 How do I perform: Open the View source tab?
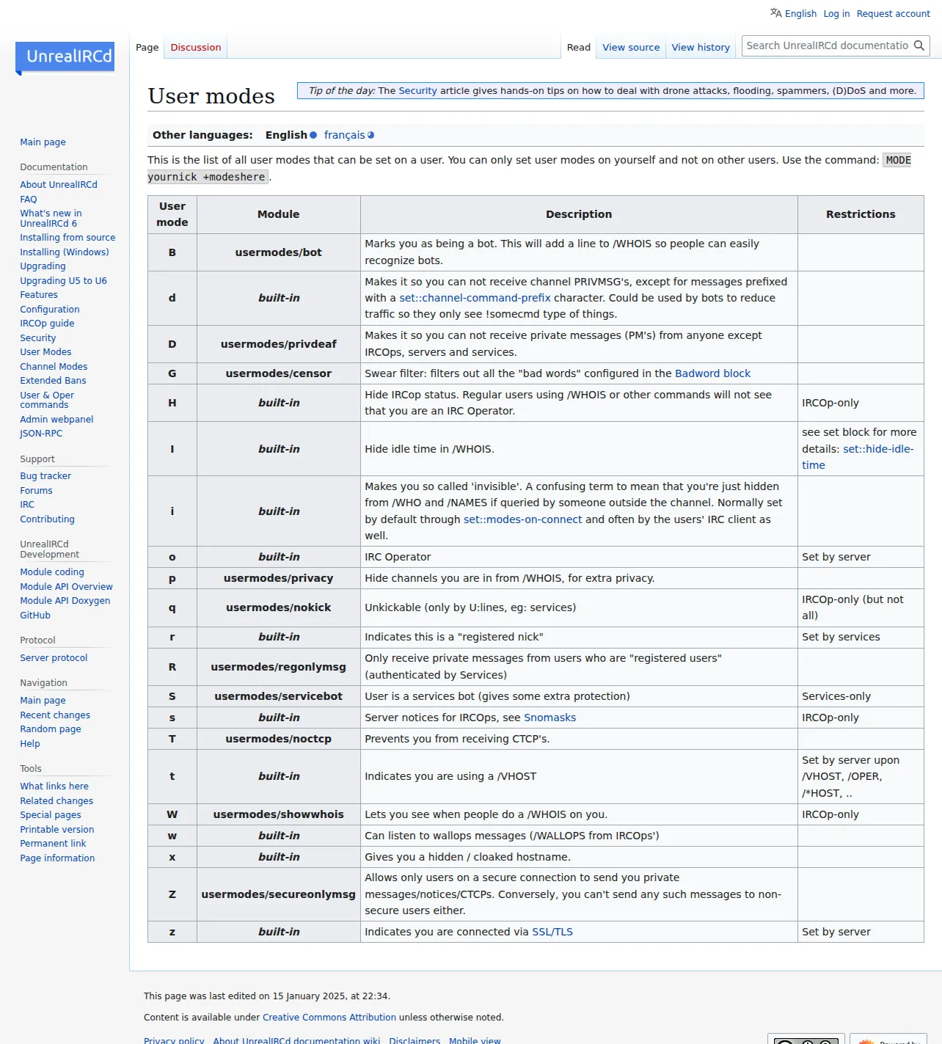(x=631, y=47)
